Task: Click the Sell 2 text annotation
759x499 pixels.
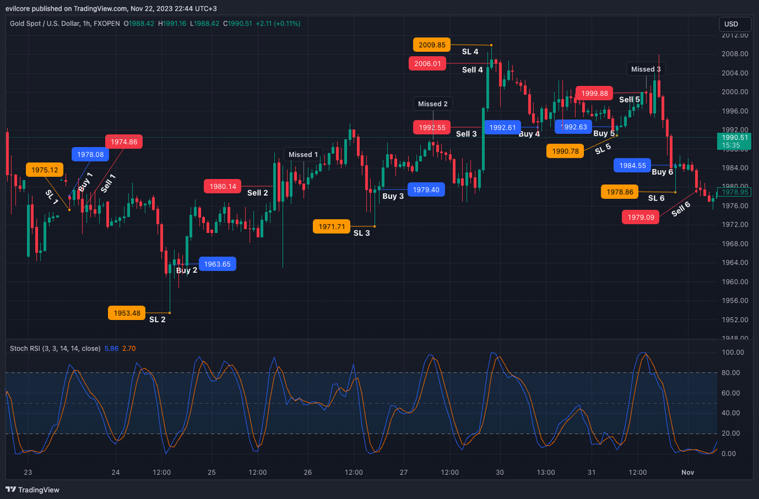Action: pyautogui.click(x=258, y=193)
